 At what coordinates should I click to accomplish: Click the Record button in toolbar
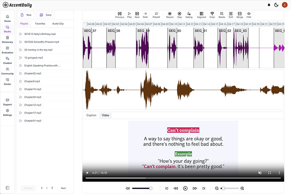point(170,15)
